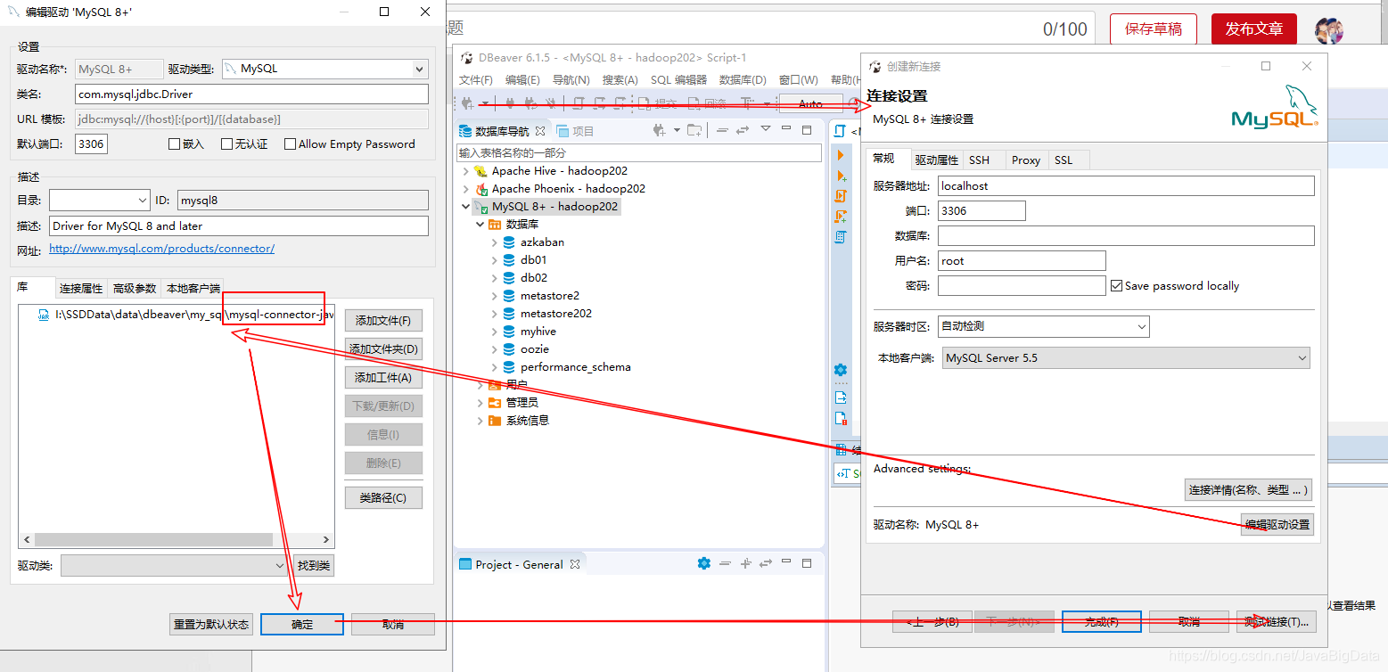The width and height of the screenshot is (1388, 672).
Task: Click the azkaban database icon
Action: coord(509,242)
